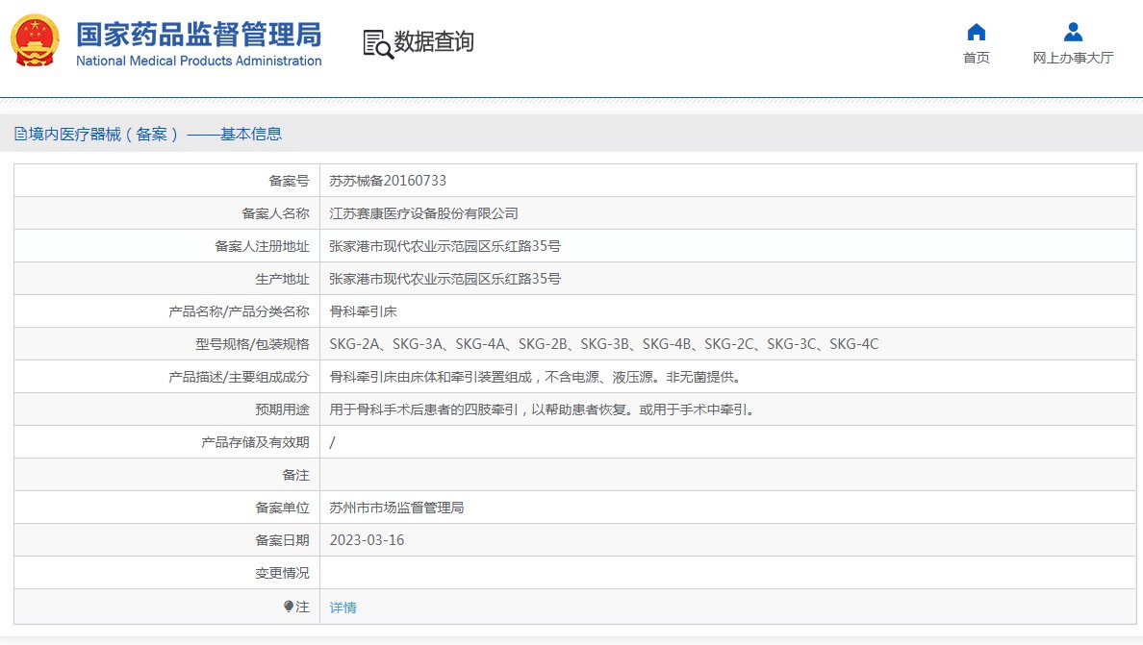This screenshot has height=645, width=1143.
Task: Click the 产品描述/主要组成成分 label
Action: point(239,377)
